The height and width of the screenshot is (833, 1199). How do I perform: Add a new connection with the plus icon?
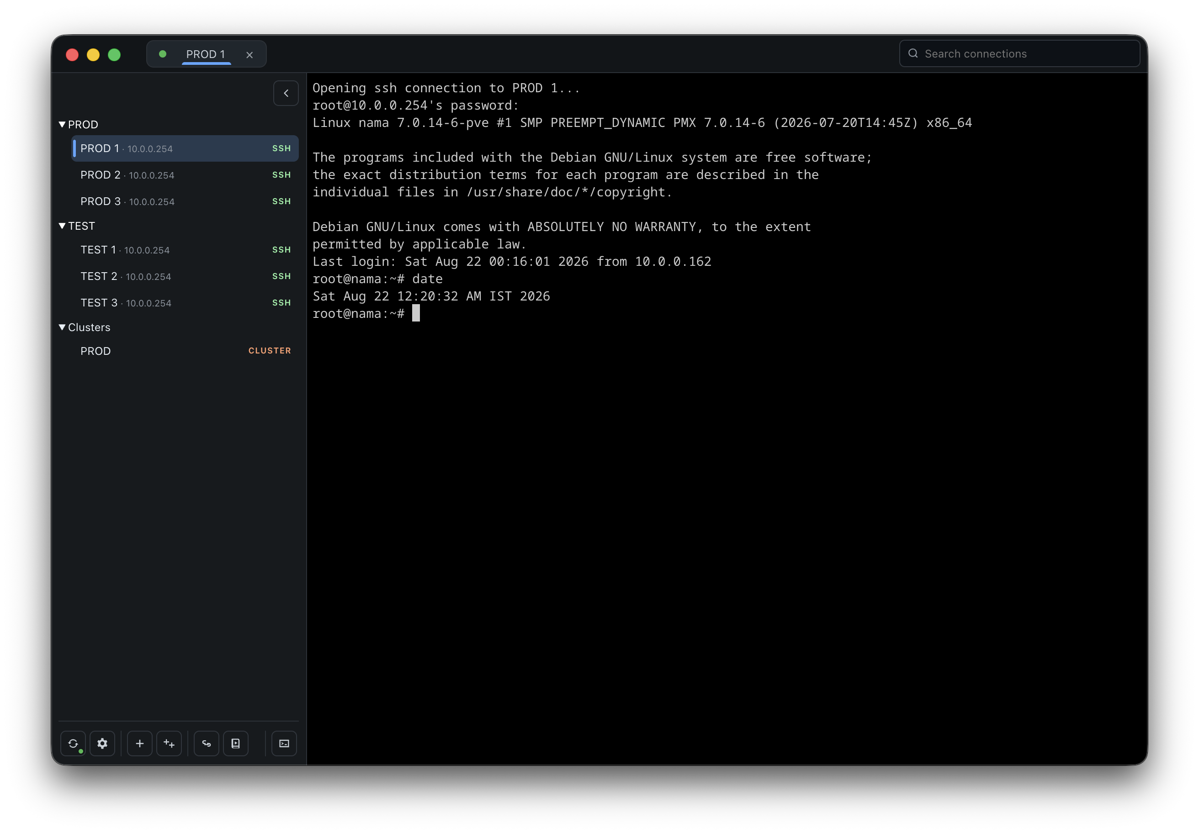pos(140,743)
